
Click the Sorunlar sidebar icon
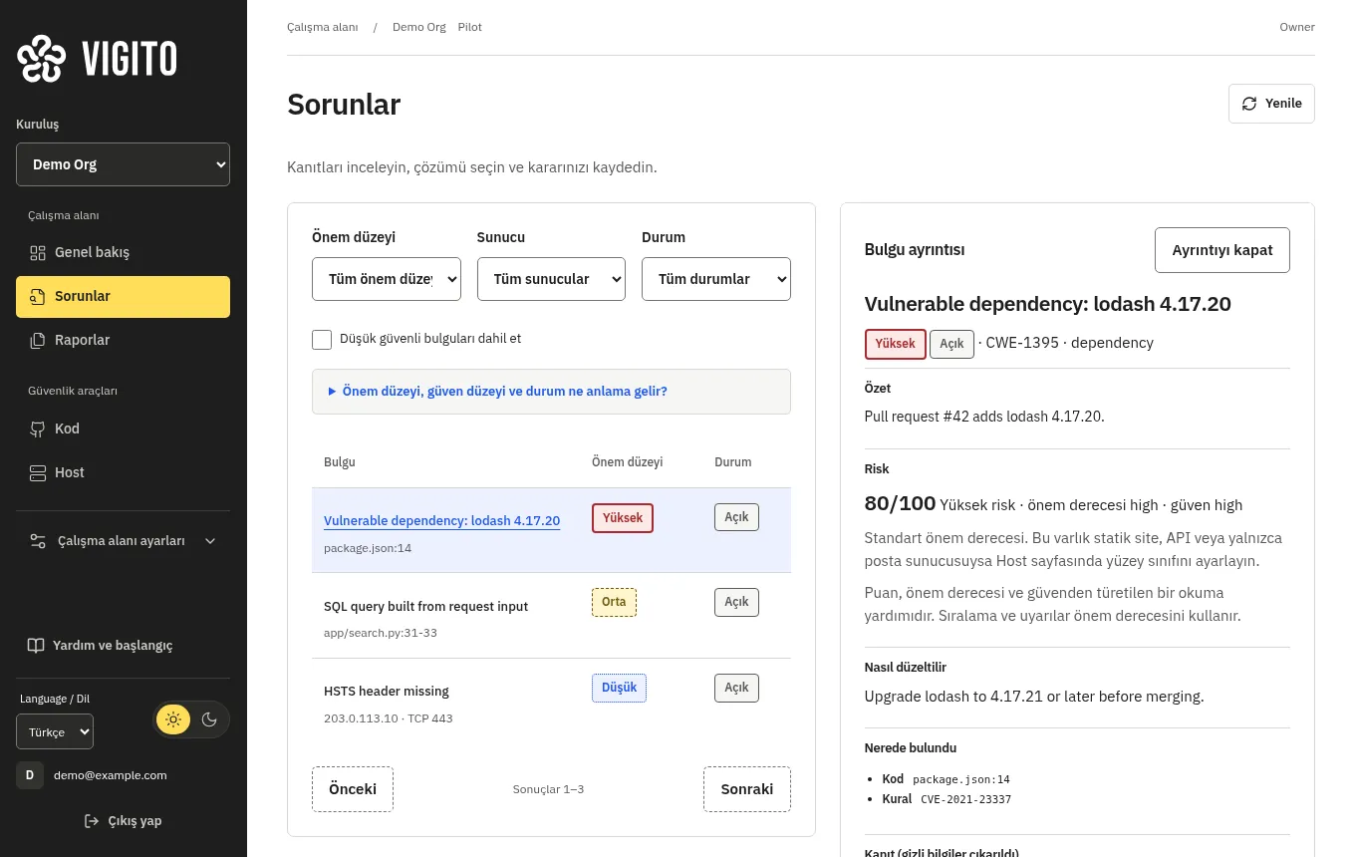(x=38, y=296)
